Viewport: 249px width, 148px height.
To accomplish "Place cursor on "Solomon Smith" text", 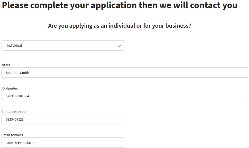I will point(17,73).
